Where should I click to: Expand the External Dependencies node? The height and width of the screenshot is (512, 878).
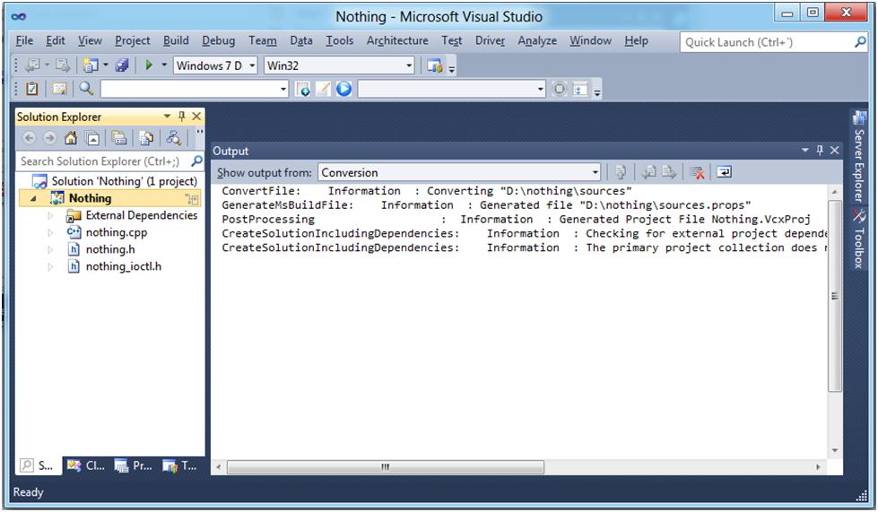51,216
